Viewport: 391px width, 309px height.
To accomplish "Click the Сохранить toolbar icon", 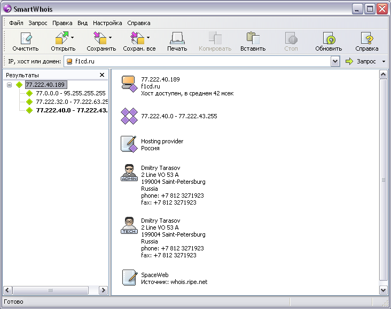I will [x=99, y=38].
